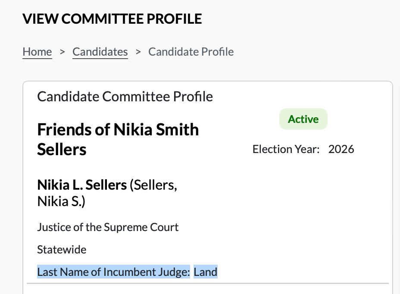Viewport: 400px width, 294px height.
Task: Click the 'Nikia S.)' alternate name text
Action: 61,201
